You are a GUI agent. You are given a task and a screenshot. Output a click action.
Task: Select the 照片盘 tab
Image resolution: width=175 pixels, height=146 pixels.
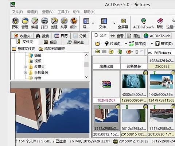click(75, 42)
